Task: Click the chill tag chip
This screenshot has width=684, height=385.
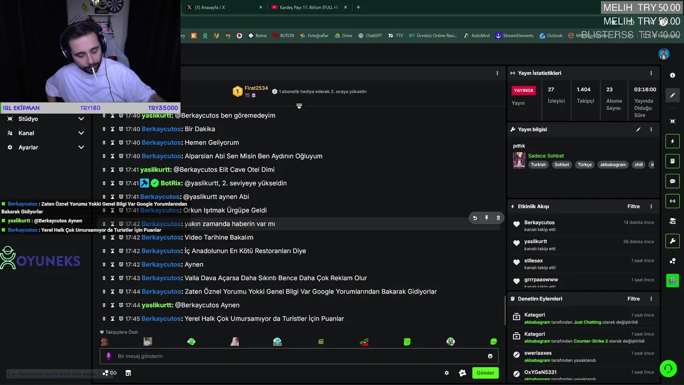Action: click(x=639, y=165)
